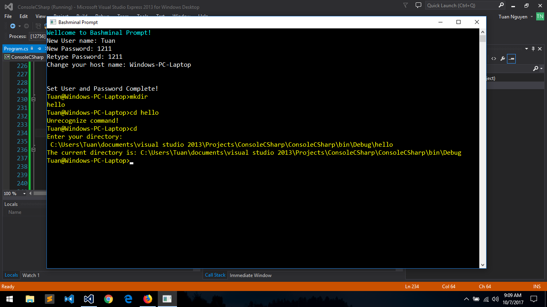Click the Quick Launch search field

(461, 6)
